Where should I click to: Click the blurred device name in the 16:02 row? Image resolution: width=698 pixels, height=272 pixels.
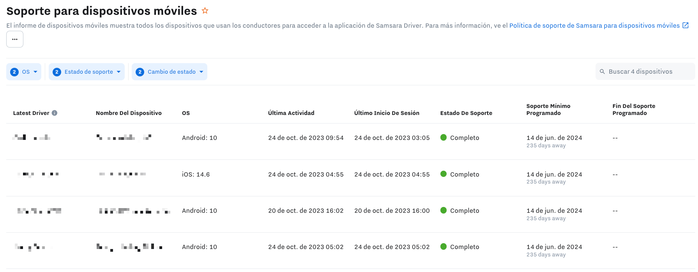(134, 211)
